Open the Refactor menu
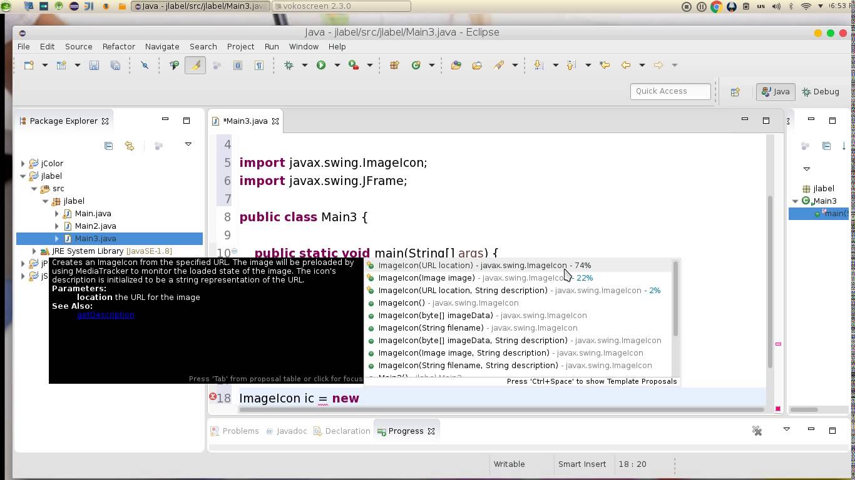The height and width of the screenshot is (480, 855). tap(118, 46)
